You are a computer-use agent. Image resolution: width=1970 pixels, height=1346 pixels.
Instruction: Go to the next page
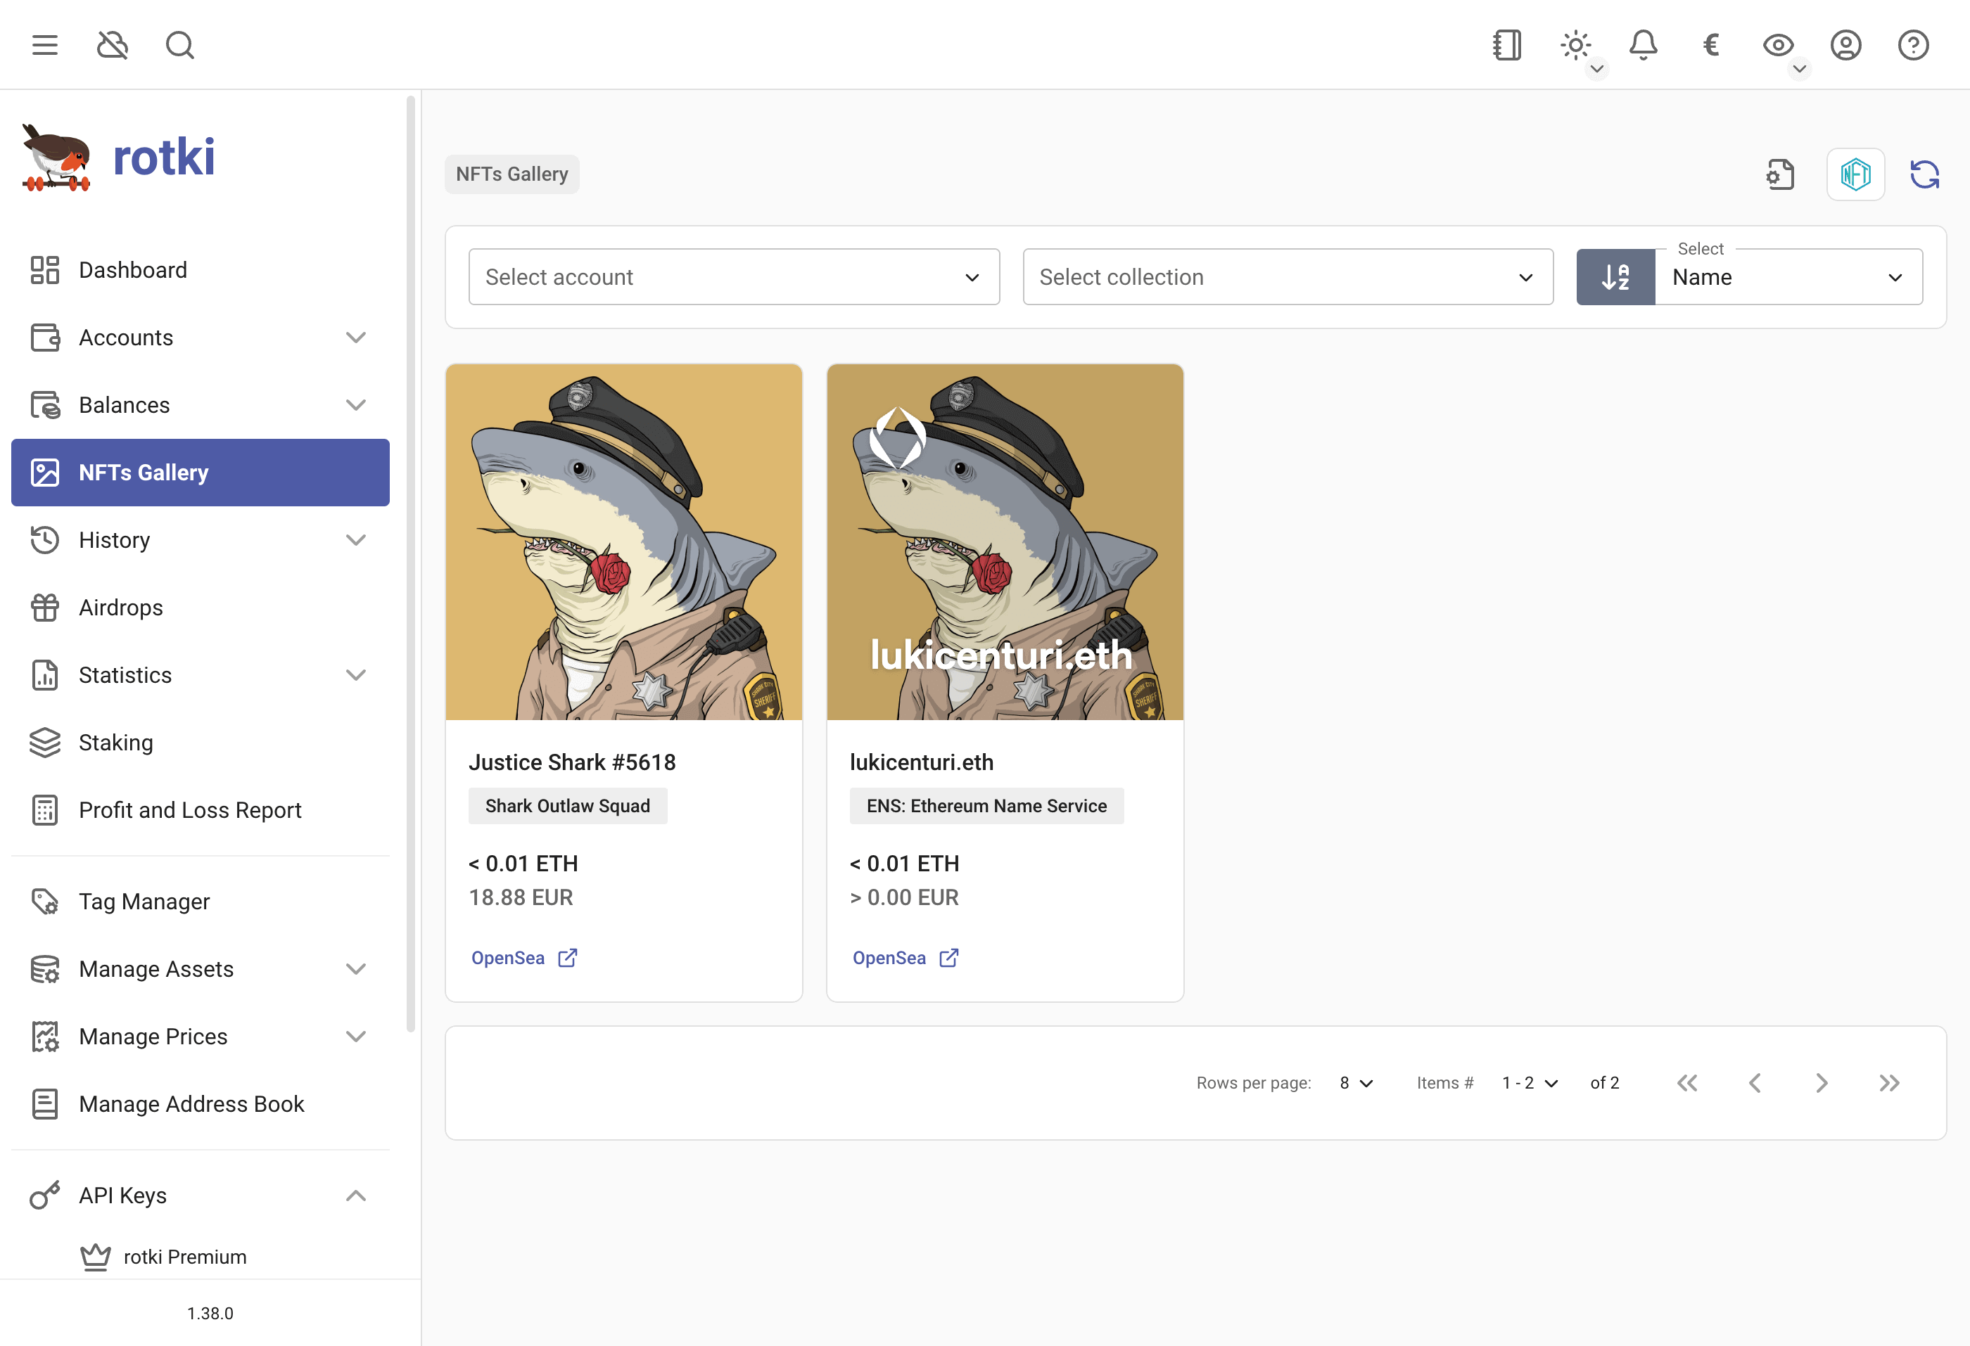click(x=1822, y=1082)
